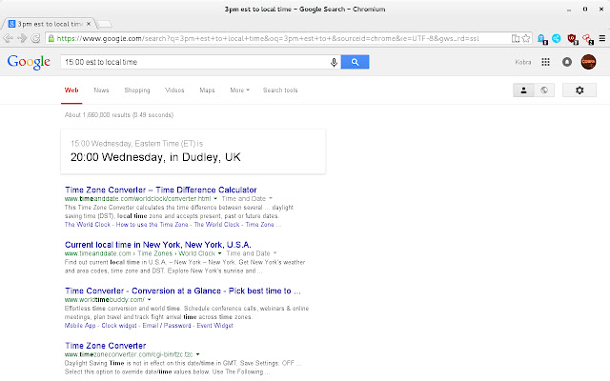
Task: Reload the page with refresh icon
Action: [35, 38]
